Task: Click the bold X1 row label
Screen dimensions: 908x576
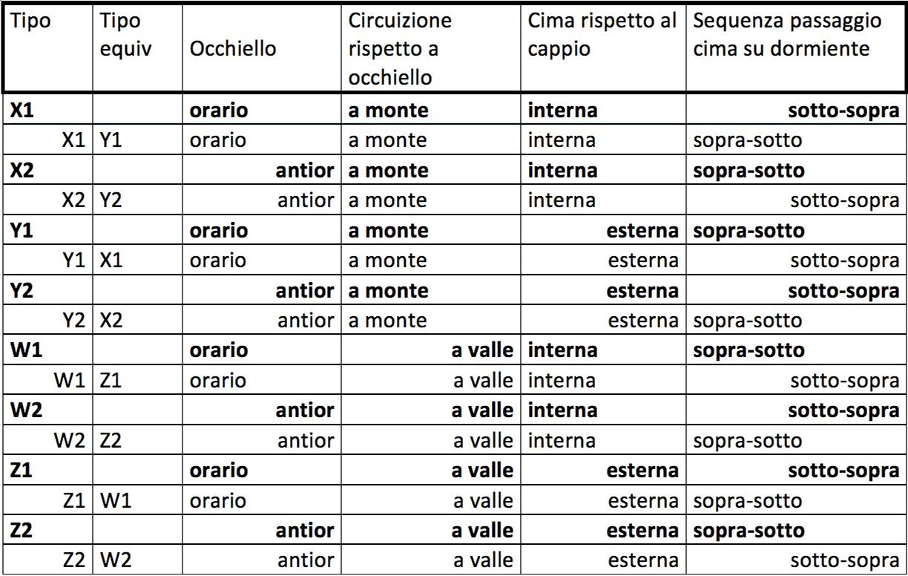Action: 24,111
